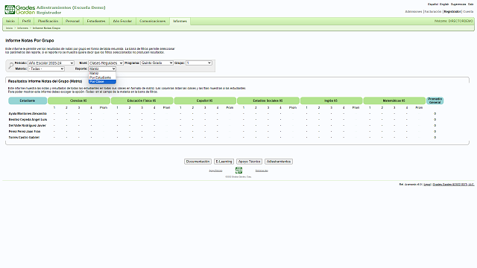Open the Comunicaciones tab
This screenshot has height=268, width=477.
[x=152, y=22]
